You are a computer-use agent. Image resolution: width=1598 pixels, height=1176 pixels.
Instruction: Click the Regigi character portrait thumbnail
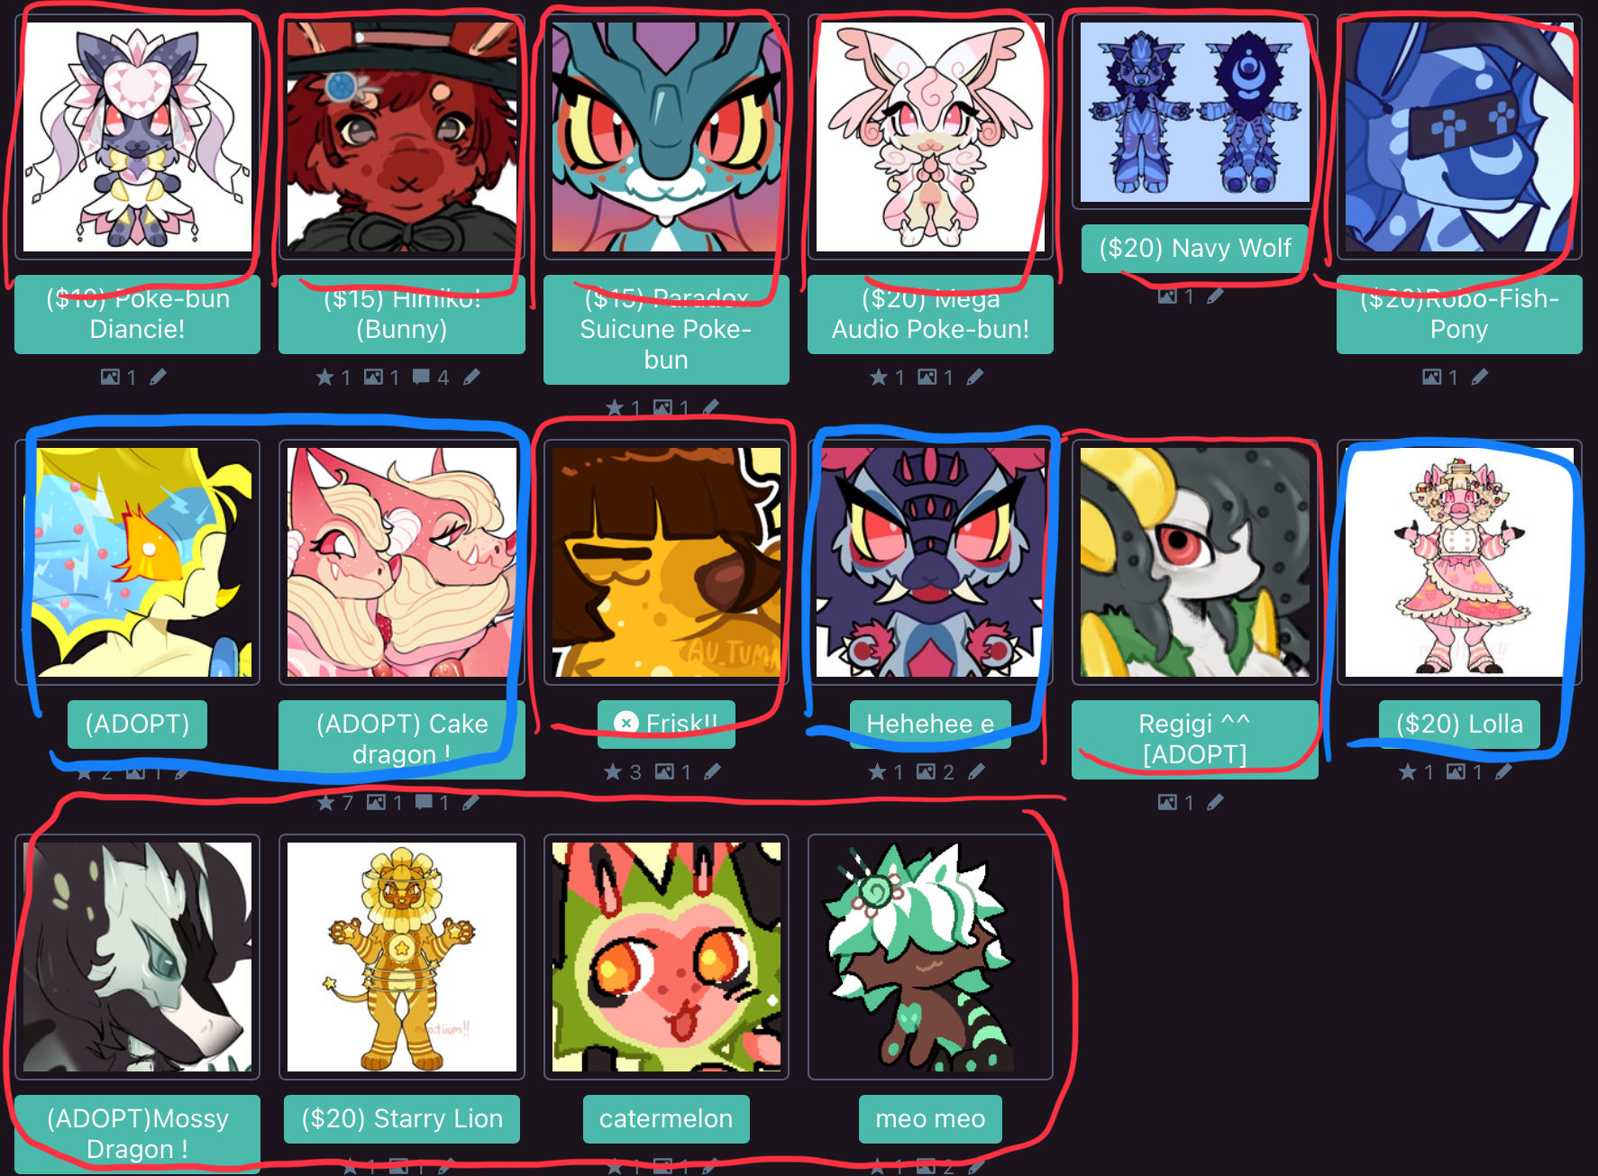pos(1194,562)
